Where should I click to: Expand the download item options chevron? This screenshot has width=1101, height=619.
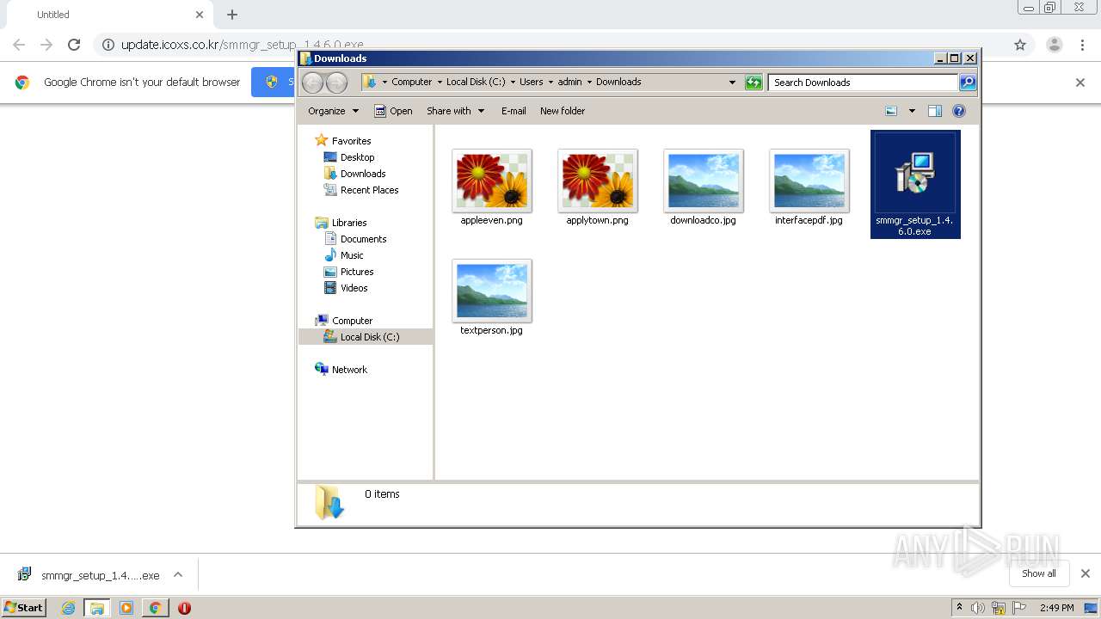coord(178,575)
